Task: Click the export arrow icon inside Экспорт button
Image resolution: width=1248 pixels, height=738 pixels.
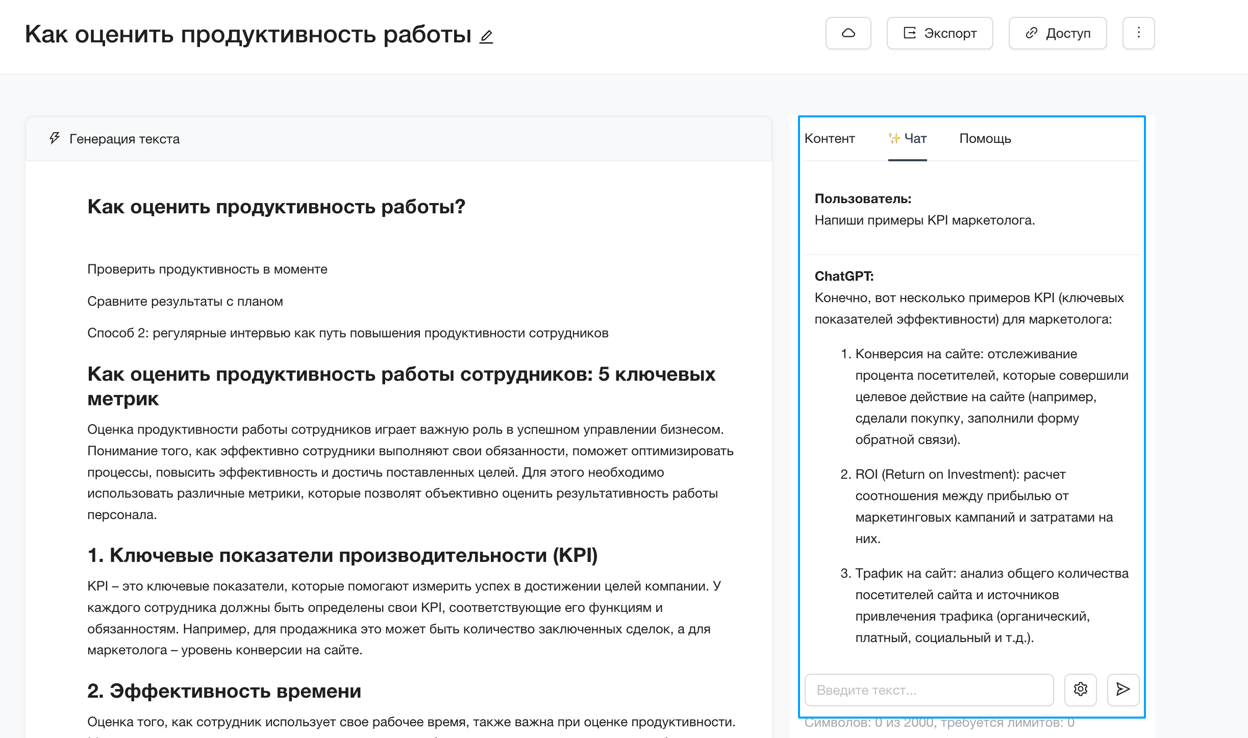Action: click(910, 33)
